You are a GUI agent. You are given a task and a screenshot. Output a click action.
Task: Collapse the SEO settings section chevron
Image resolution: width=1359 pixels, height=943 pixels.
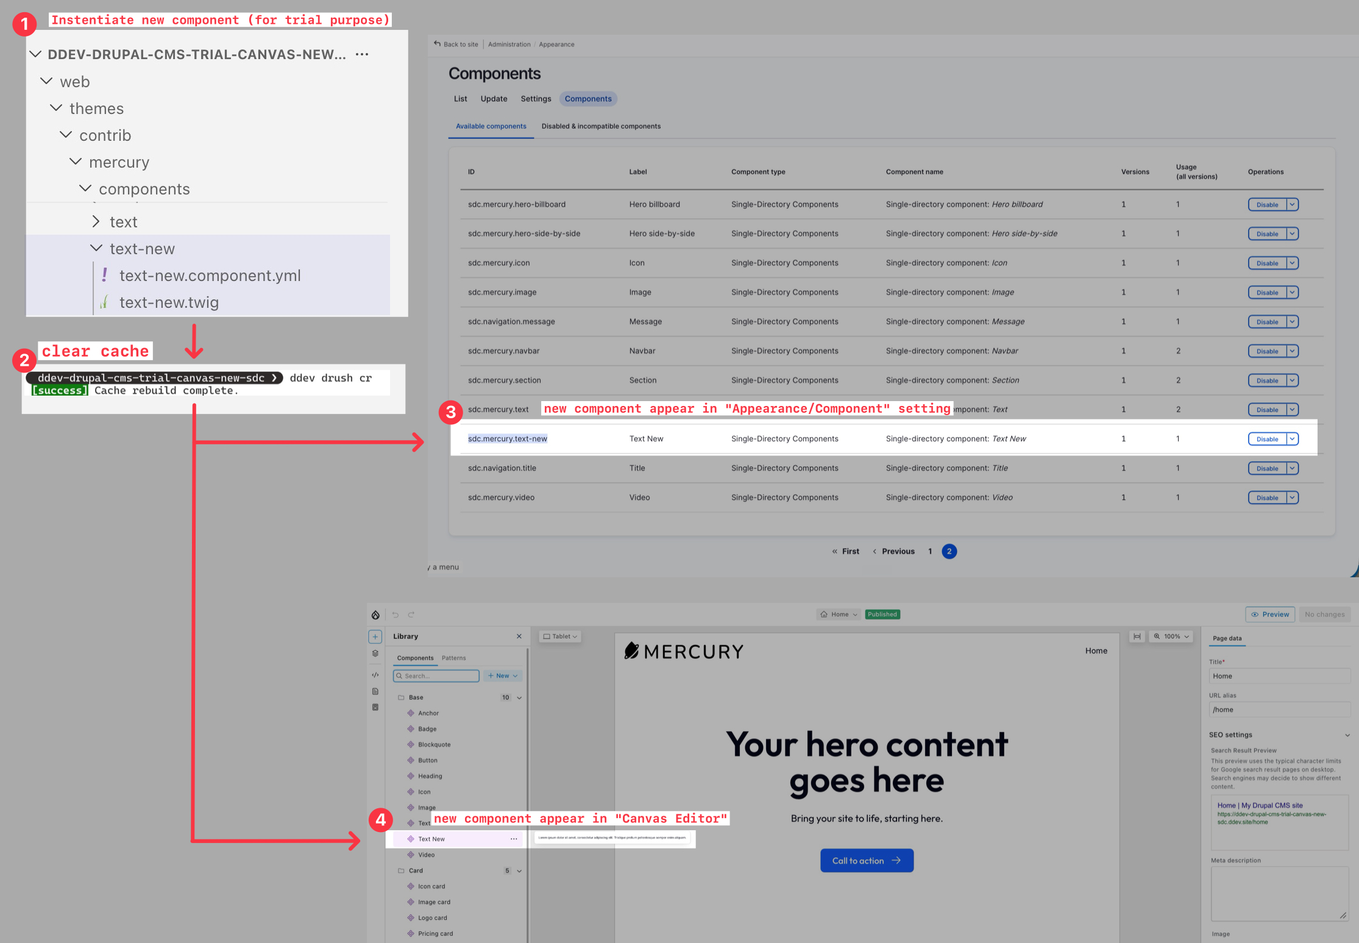[x=1347, y=735]
